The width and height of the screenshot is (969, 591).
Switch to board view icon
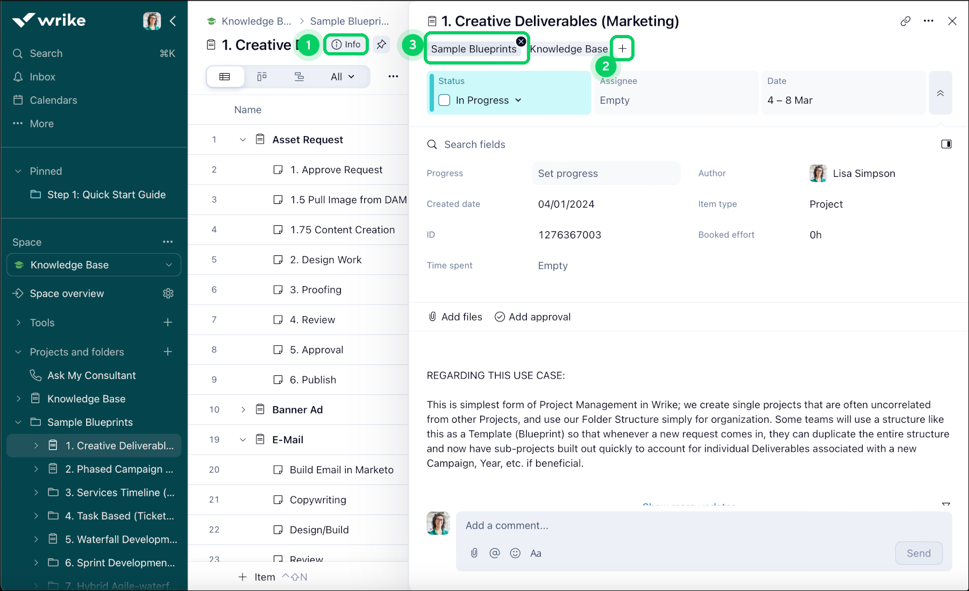262,76
